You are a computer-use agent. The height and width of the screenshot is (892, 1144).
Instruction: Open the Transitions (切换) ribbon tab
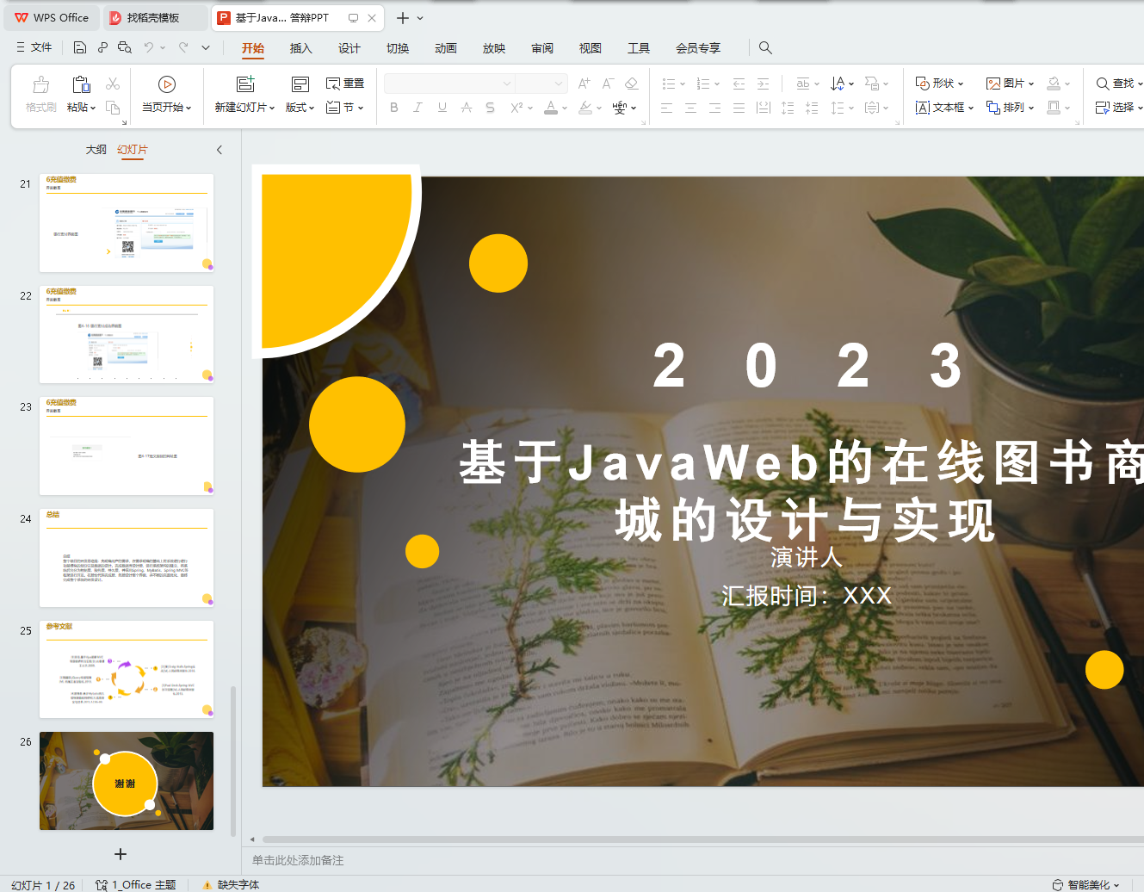tap(398, 48)
